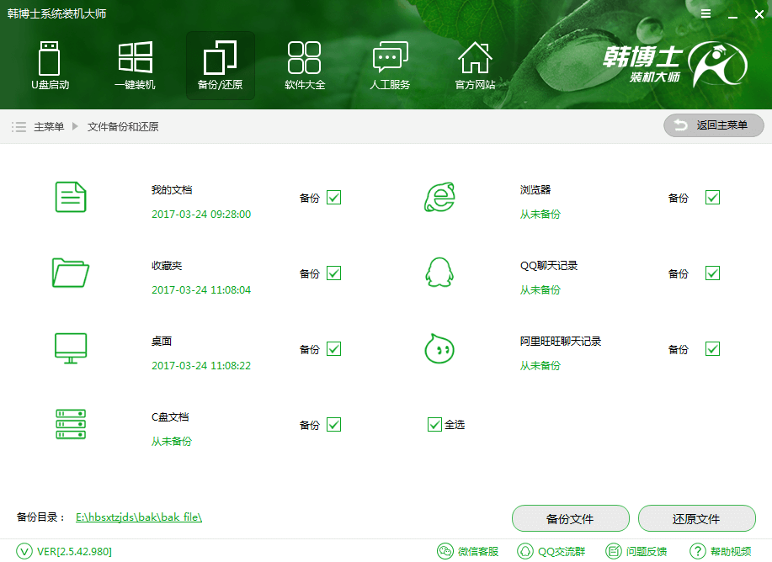Click the 桌面 monitor icon
Screen dimensions: 772x562
[71, 348]
